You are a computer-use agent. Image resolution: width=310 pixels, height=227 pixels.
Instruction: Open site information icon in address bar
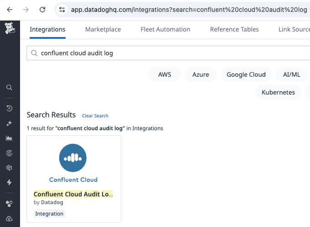click(x=62, y=10)
